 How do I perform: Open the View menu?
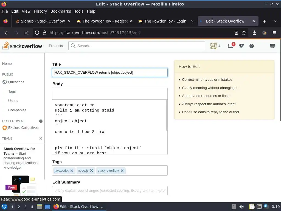click(26, 11)
